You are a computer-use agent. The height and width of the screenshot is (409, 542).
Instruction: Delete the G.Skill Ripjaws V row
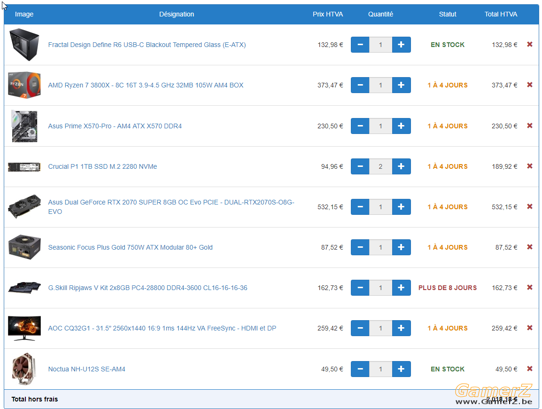529,288
